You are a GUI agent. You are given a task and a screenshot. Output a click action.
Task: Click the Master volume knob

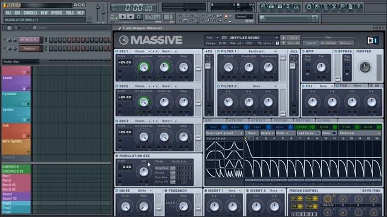[365, 67]
